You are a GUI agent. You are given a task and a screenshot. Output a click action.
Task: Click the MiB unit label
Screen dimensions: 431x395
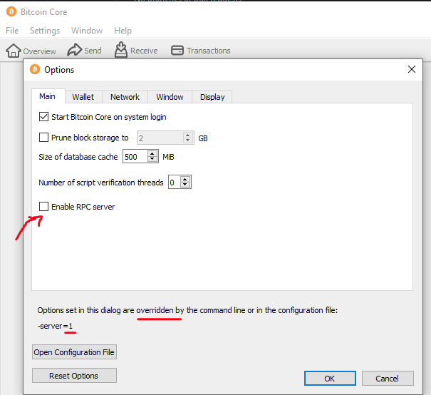pyautogui.click(x=168, y=157)
